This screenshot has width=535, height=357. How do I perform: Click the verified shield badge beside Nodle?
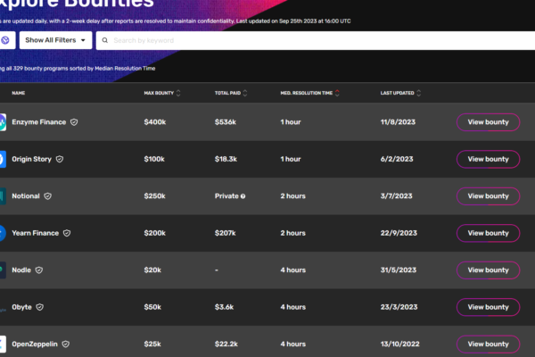point(39,270)
